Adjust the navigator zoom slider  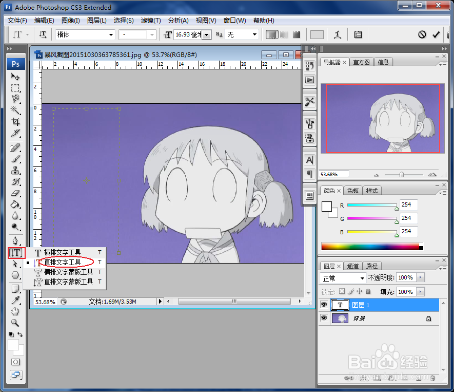pos(402,175)
